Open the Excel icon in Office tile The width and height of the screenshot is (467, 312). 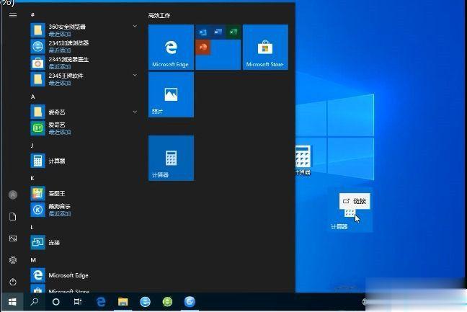(233, 32)
